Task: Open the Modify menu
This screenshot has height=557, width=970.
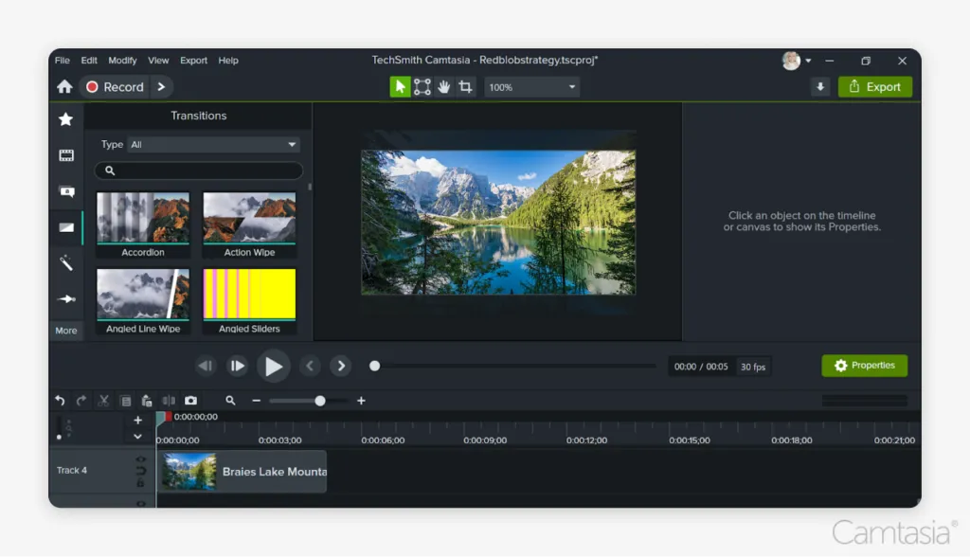Action: pos(122,60)
